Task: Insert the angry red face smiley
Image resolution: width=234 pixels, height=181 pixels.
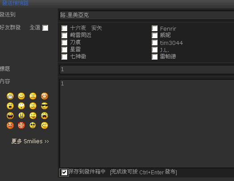Action: (x=10, y=125)
